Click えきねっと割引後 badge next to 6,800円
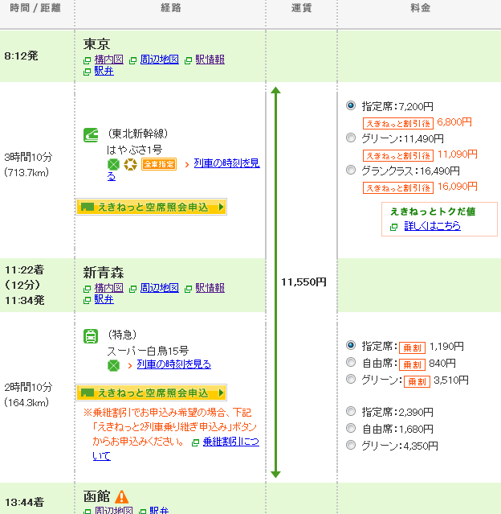Screen dimensions: 501x514 tap(398, 124)
